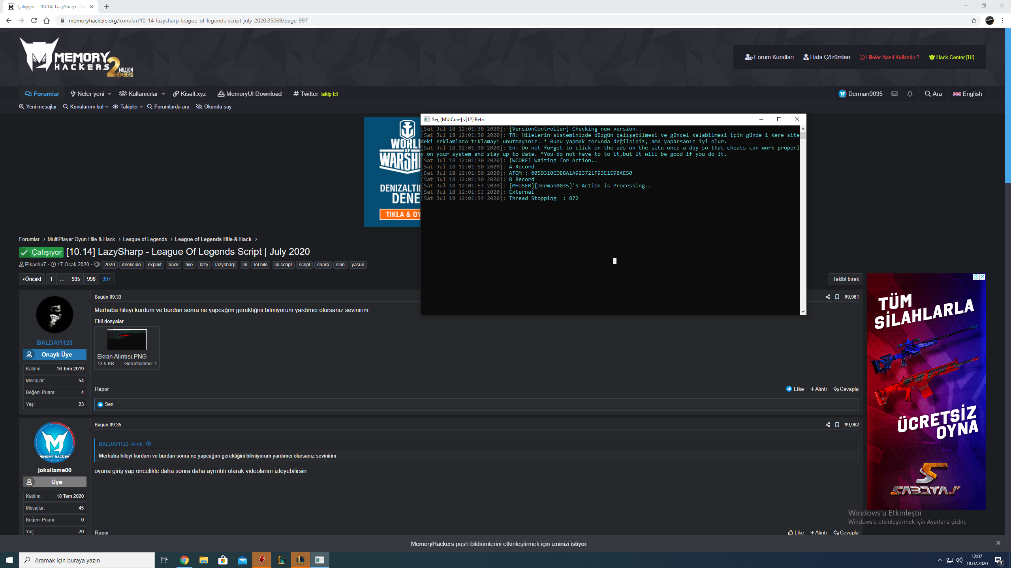This screenshot has width=1011, height=568.
Task: Bookmark post #9,961
Action: [x=837, y=297]
